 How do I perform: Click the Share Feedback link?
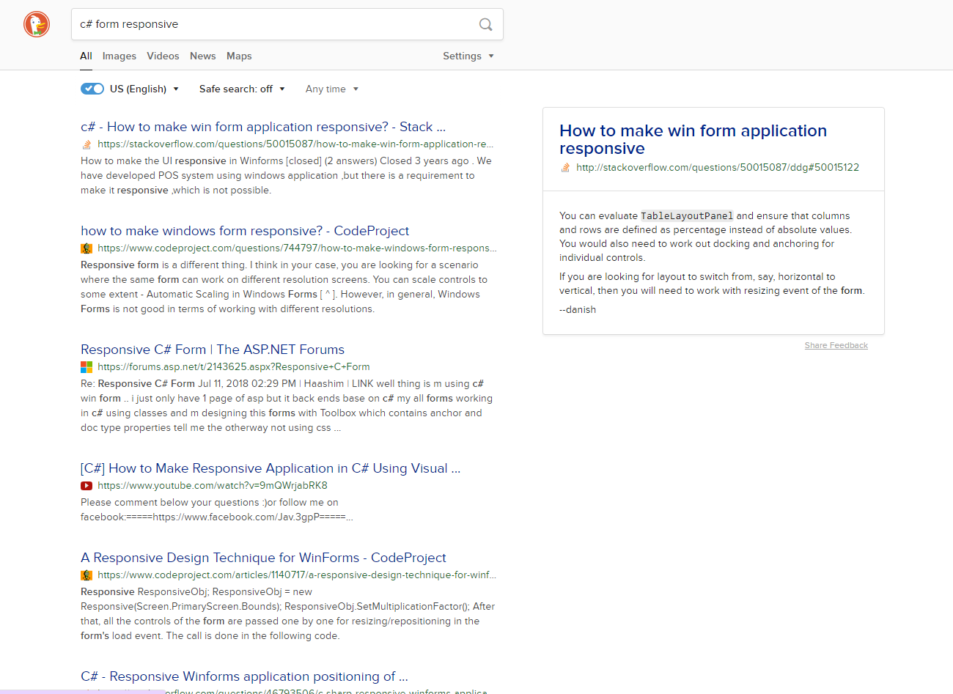pos(836,345)
